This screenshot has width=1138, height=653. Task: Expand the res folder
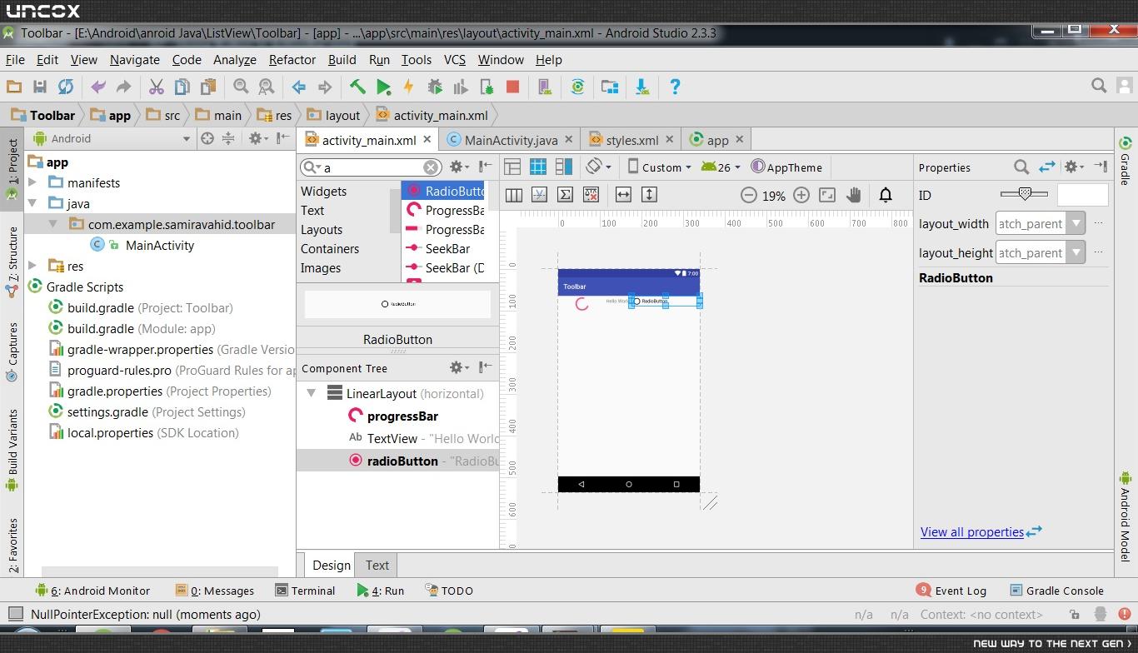(32, 266)
